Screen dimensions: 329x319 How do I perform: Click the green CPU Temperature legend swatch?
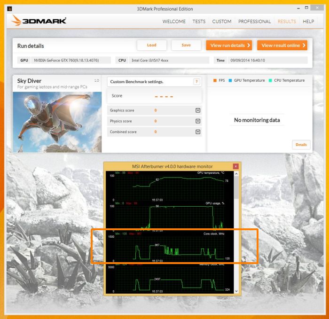[270, 80]
